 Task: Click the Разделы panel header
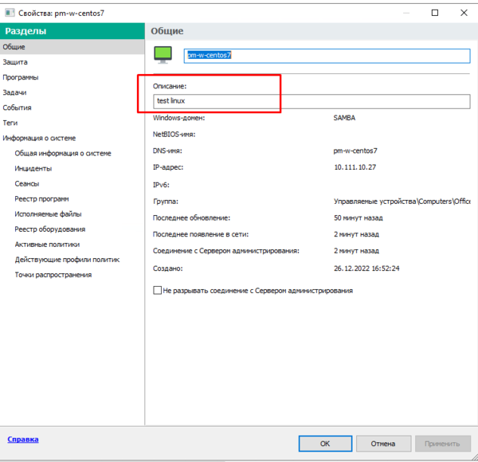click(72, 31)
